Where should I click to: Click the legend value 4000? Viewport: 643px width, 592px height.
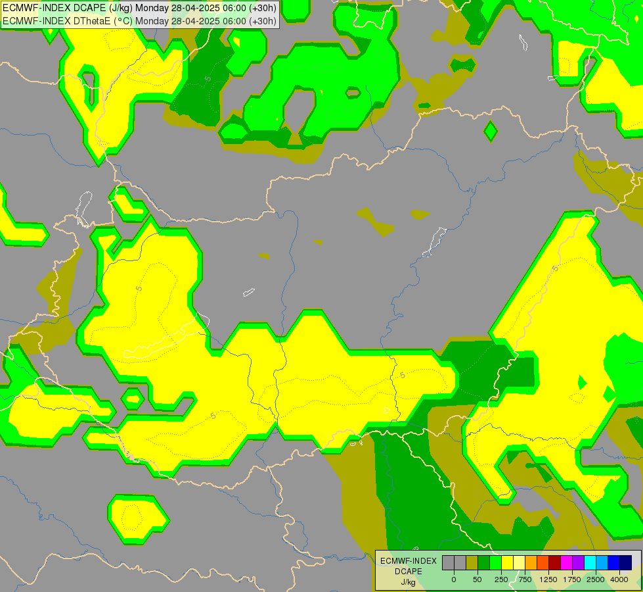tap(619, 580)
